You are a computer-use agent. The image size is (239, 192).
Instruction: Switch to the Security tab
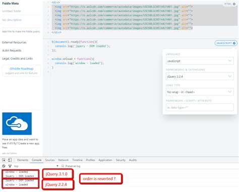(121, 160)
